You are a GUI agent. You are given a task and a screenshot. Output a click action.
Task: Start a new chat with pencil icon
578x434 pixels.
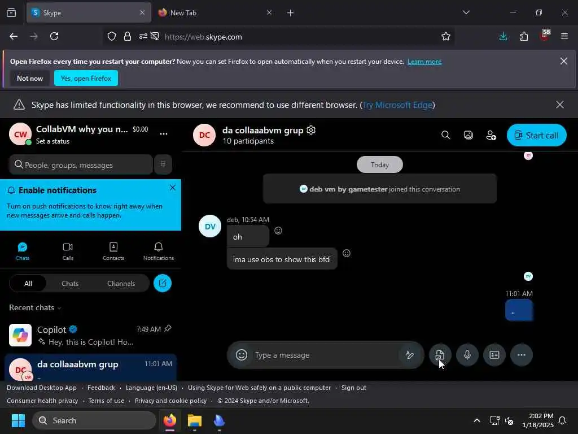163,284
